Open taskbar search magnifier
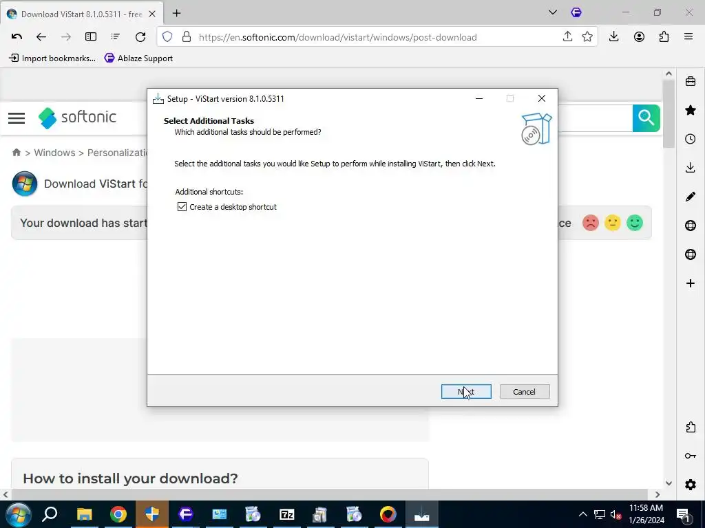The image size is (705, 528). click(50, 514)
